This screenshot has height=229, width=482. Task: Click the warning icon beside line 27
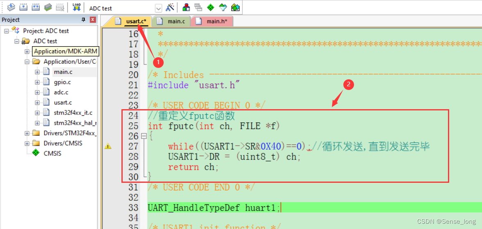point(108,146)
